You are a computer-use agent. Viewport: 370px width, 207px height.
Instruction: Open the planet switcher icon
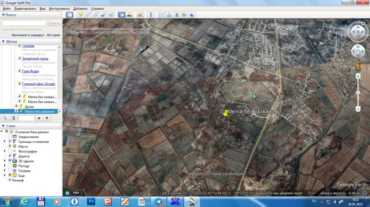(x=140, y=15)
